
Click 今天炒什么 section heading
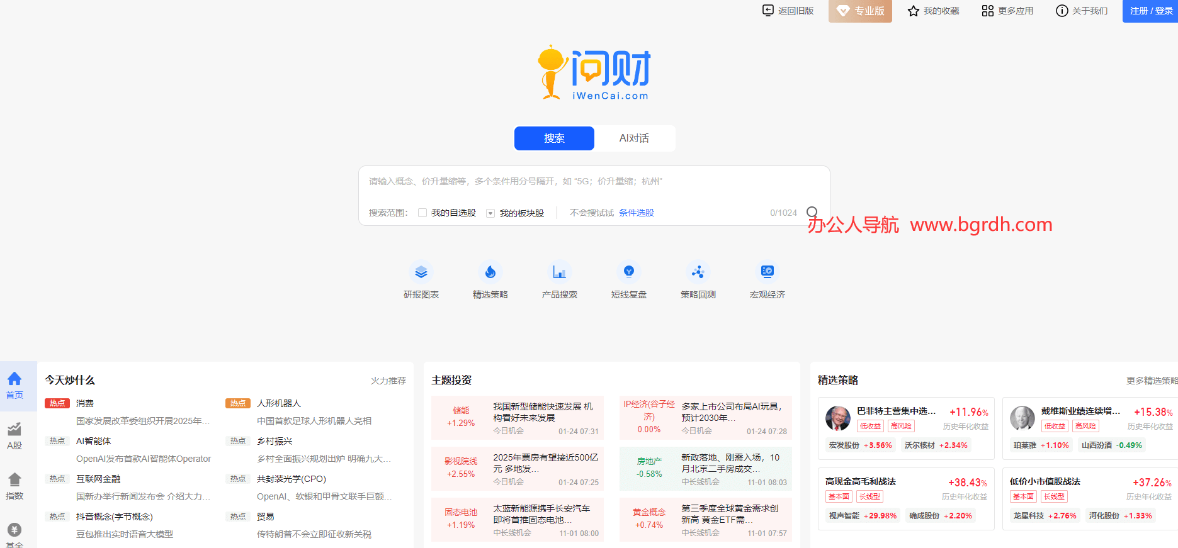(x=70, y=380)
